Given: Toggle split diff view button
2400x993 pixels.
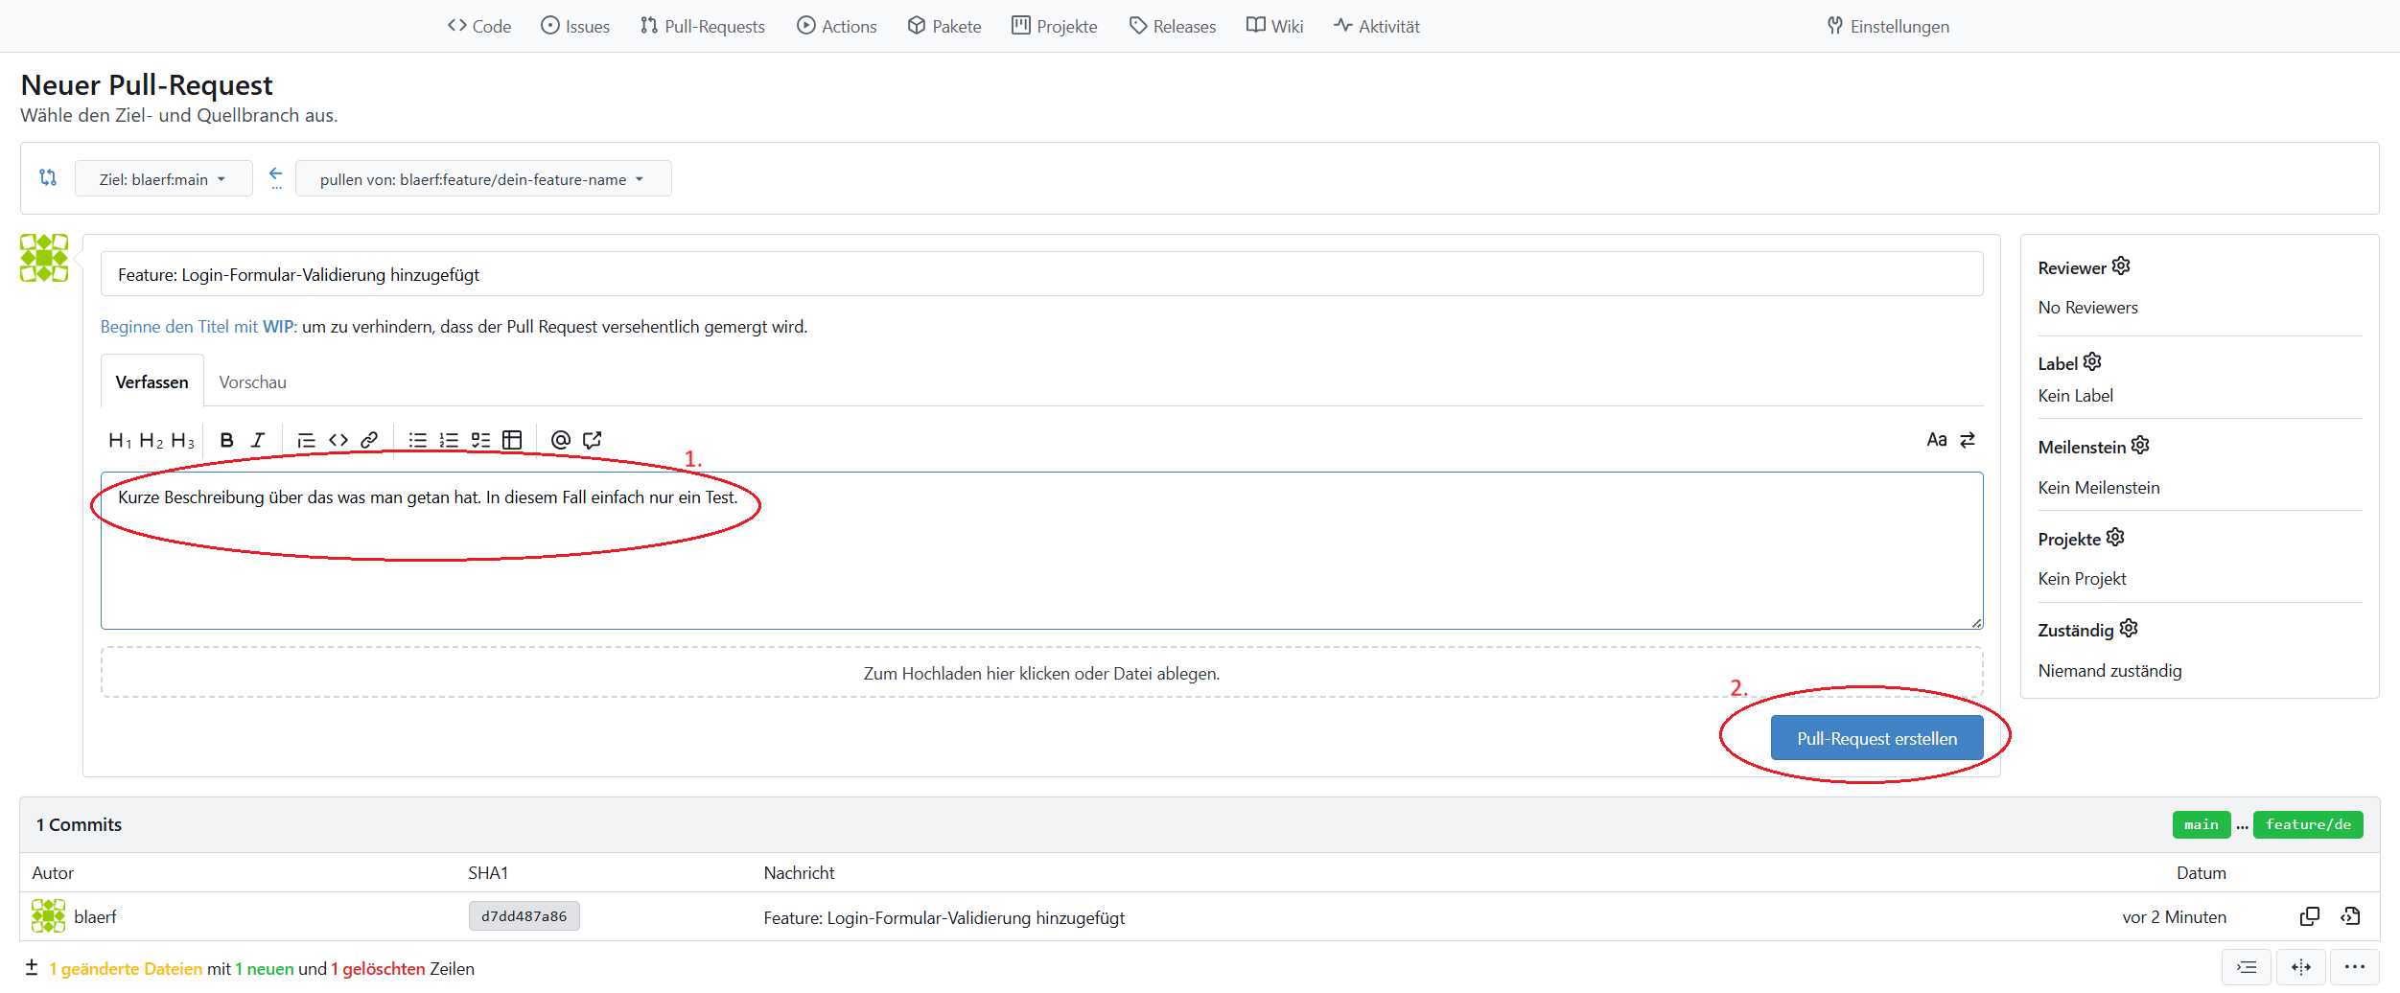Looking at the screenshot, I should [2300, 967].
